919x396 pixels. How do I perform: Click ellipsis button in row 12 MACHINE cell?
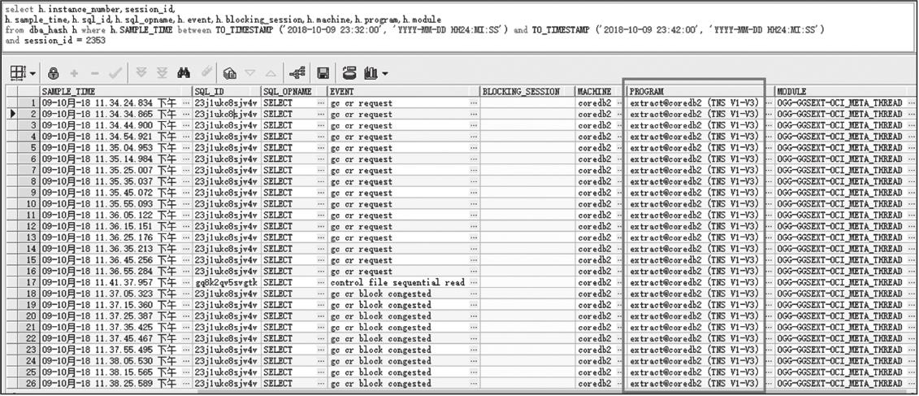click(621, 226)
